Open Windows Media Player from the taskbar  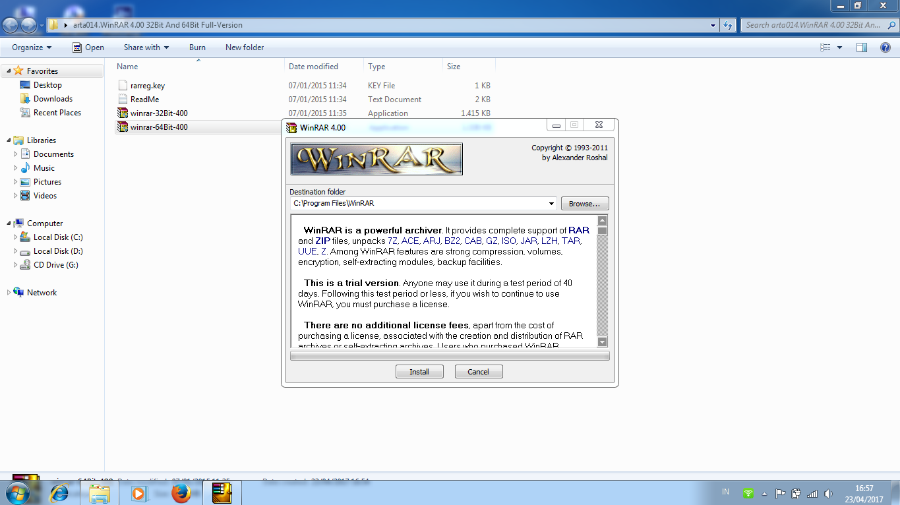pos(139,492)
